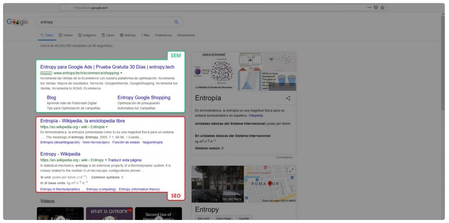Open Entropy (information theory) sublink

click(x=139, y=189)
